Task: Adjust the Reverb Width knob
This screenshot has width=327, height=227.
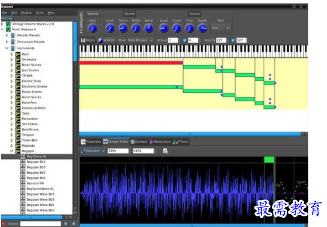Action: click(136, 28)
